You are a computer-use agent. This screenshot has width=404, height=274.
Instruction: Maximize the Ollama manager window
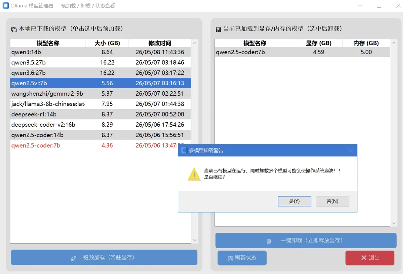click(379, 6)
